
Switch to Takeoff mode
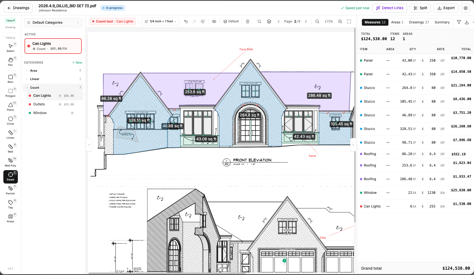tap(11, 21)
